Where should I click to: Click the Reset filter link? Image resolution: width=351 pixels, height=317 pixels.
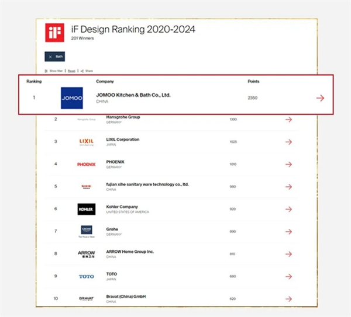coord(71,71)
